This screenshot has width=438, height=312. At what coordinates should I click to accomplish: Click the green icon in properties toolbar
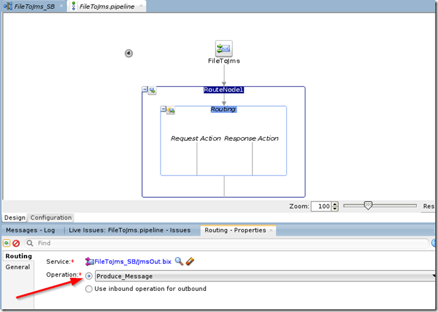(x=6, y=243)
